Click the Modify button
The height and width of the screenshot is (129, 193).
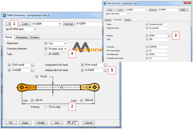[41, 123]
